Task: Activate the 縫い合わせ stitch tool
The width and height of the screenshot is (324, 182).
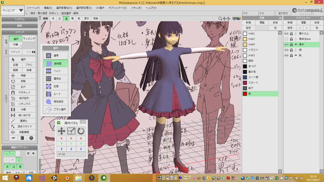Action: 22,115
